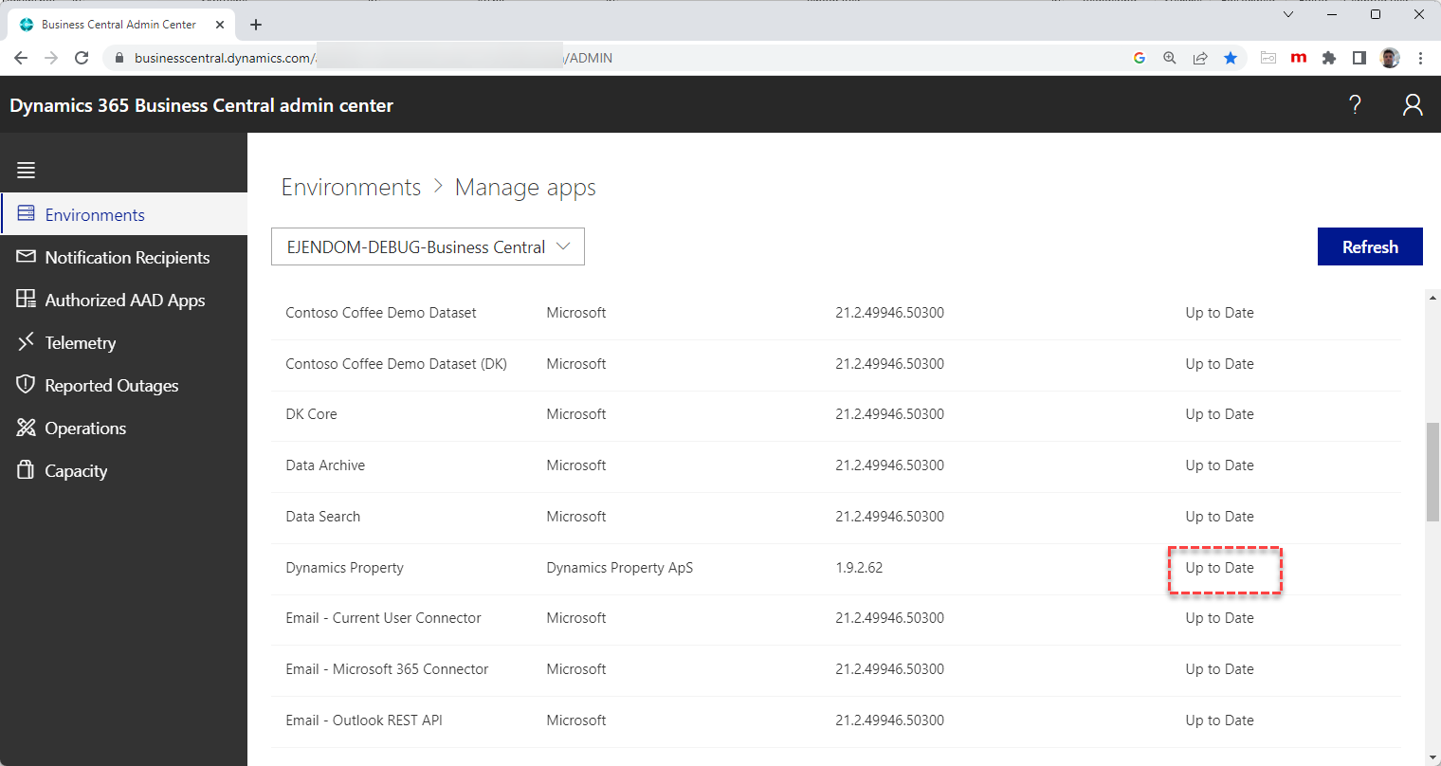Open the tab search chevron
Viewport: 1441px width, 766px height.
coord(1287,14)
